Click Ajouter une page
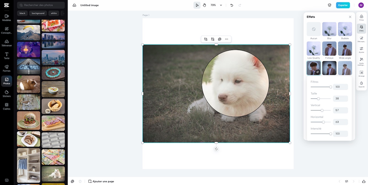This screenshot has width=368, height=185. 101,181
